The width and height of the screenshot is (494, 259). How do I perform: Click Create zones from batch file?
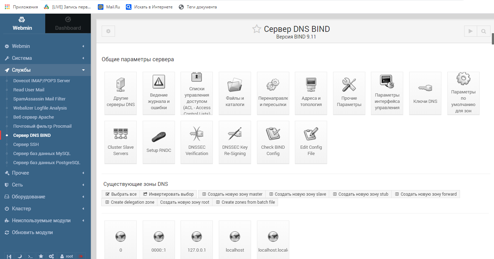(x=245, y=202)
